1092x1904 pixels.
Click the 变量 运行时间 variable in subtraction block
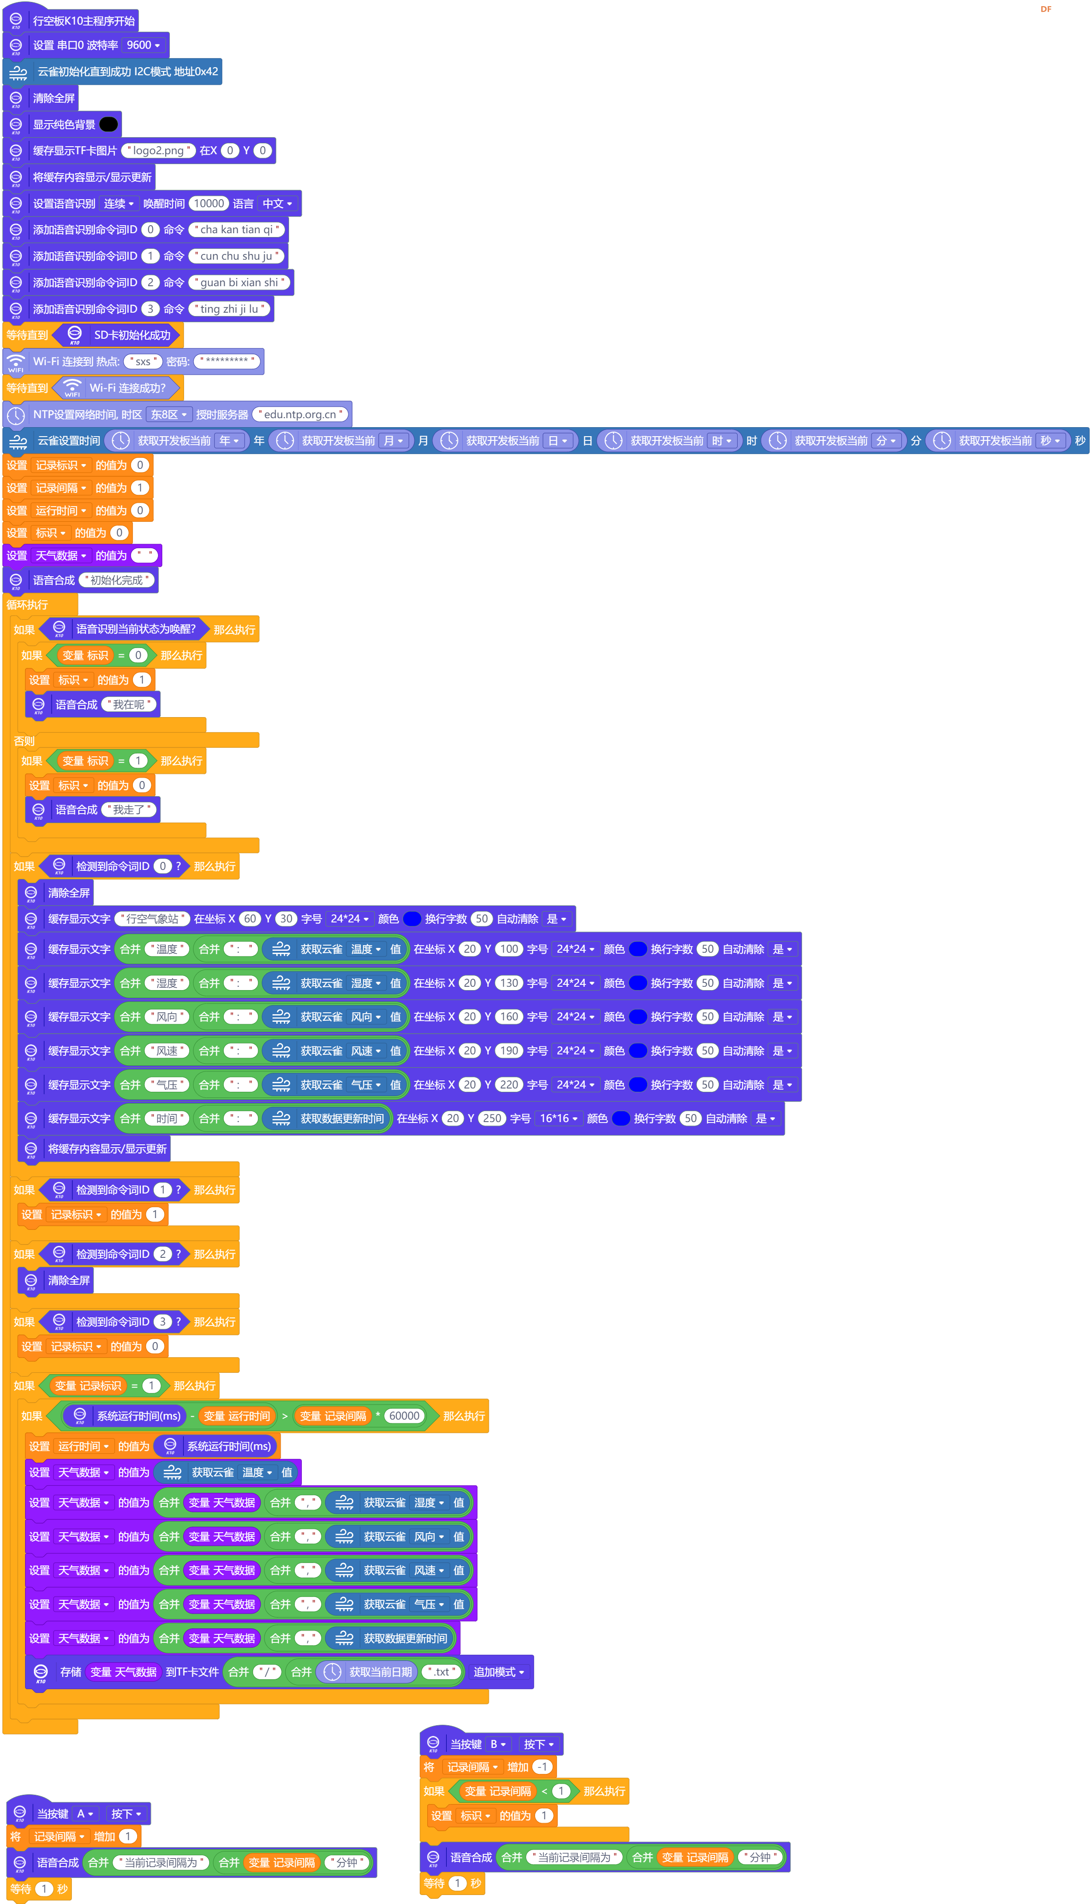(x=237, y=1416)
